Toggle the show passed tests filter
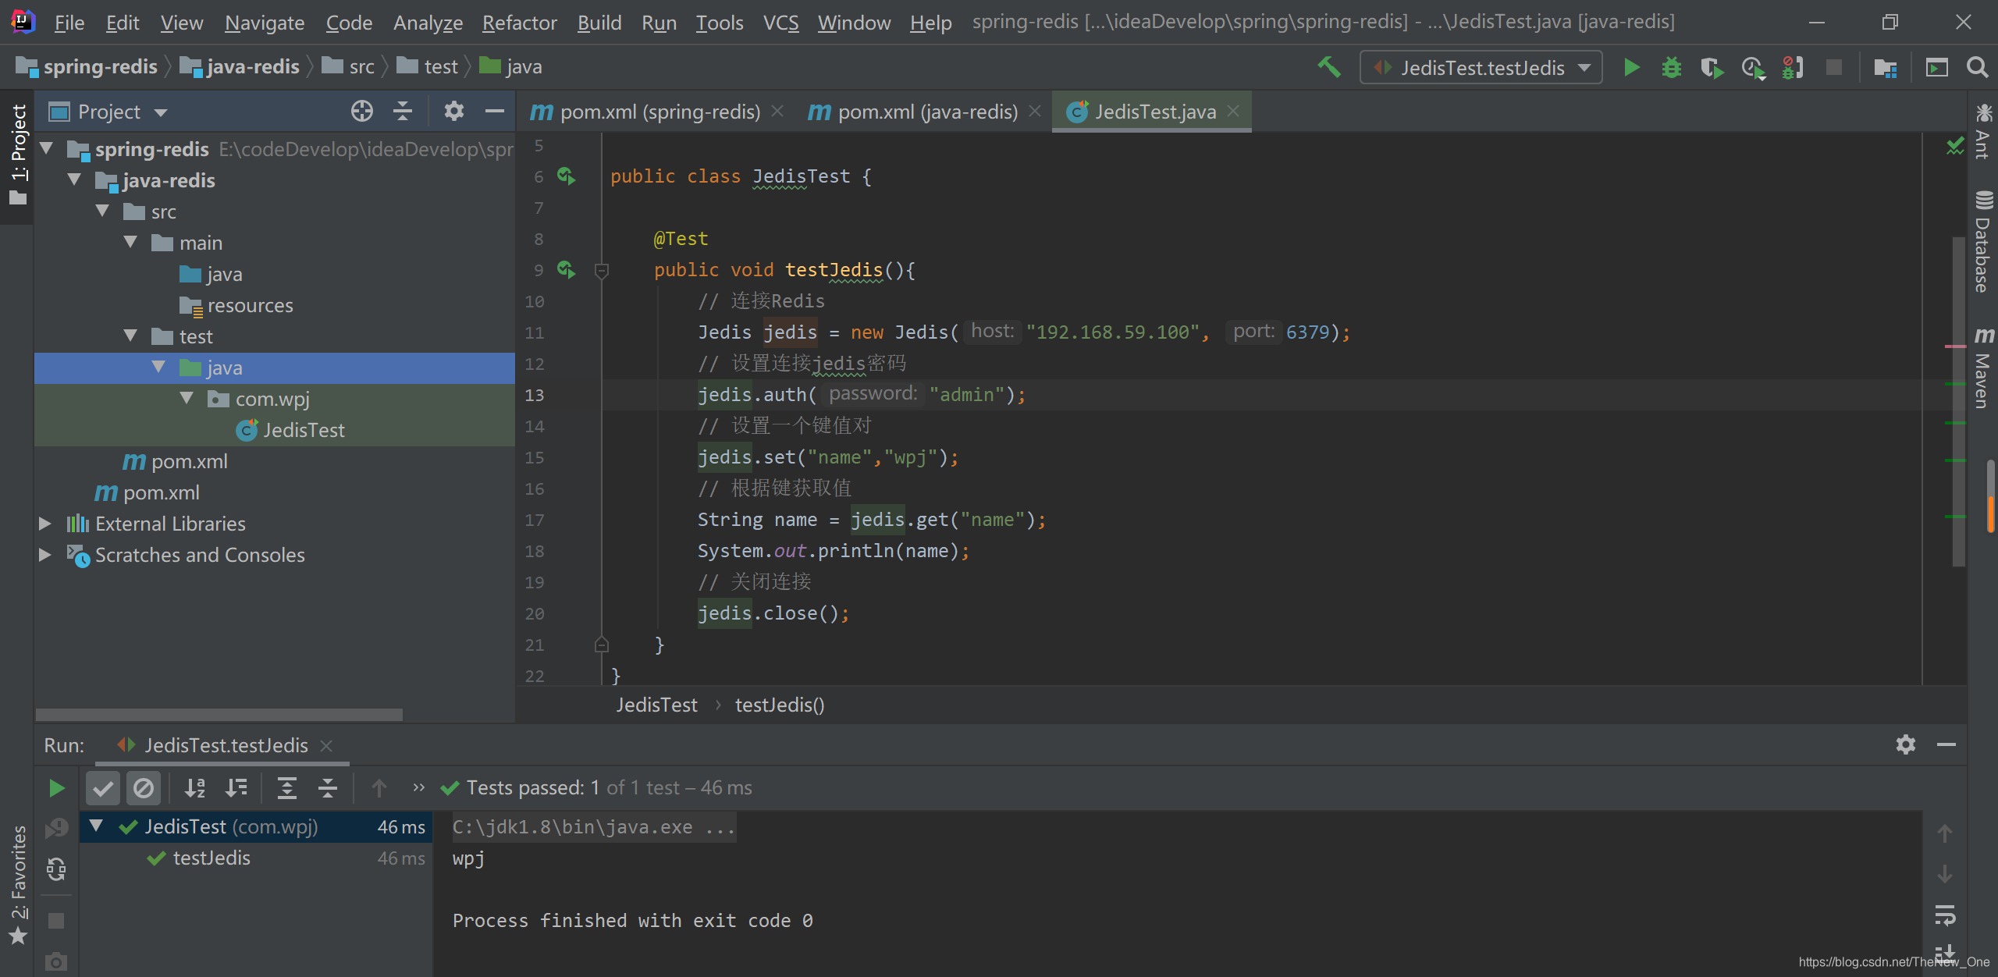This screenshot has height=977, width=1998. [106, 786]
